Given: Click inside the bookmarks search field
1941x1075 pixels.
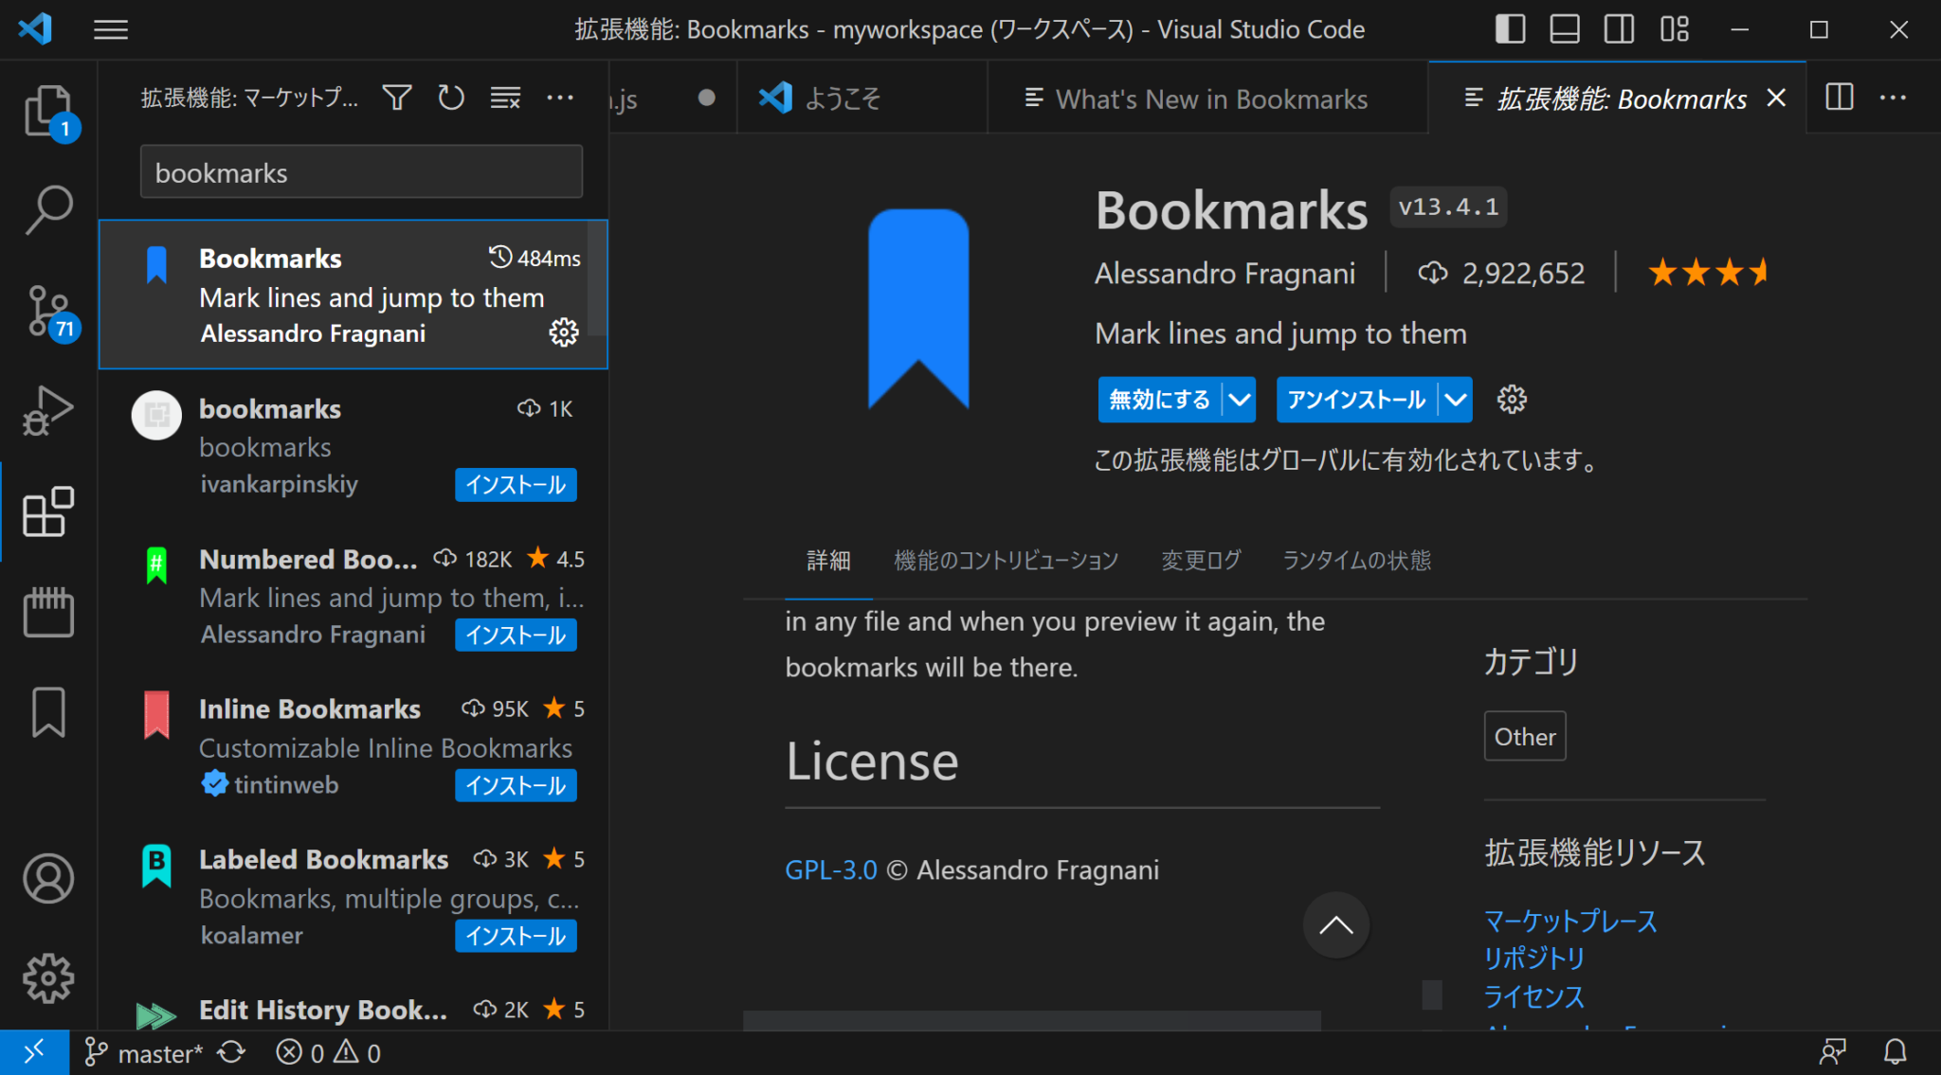Looking at the screenshot, I should 360,171.
